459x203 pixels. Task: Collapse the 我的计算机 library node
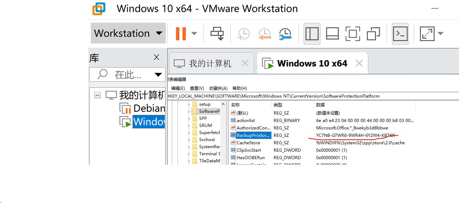[x=97, y=95]
